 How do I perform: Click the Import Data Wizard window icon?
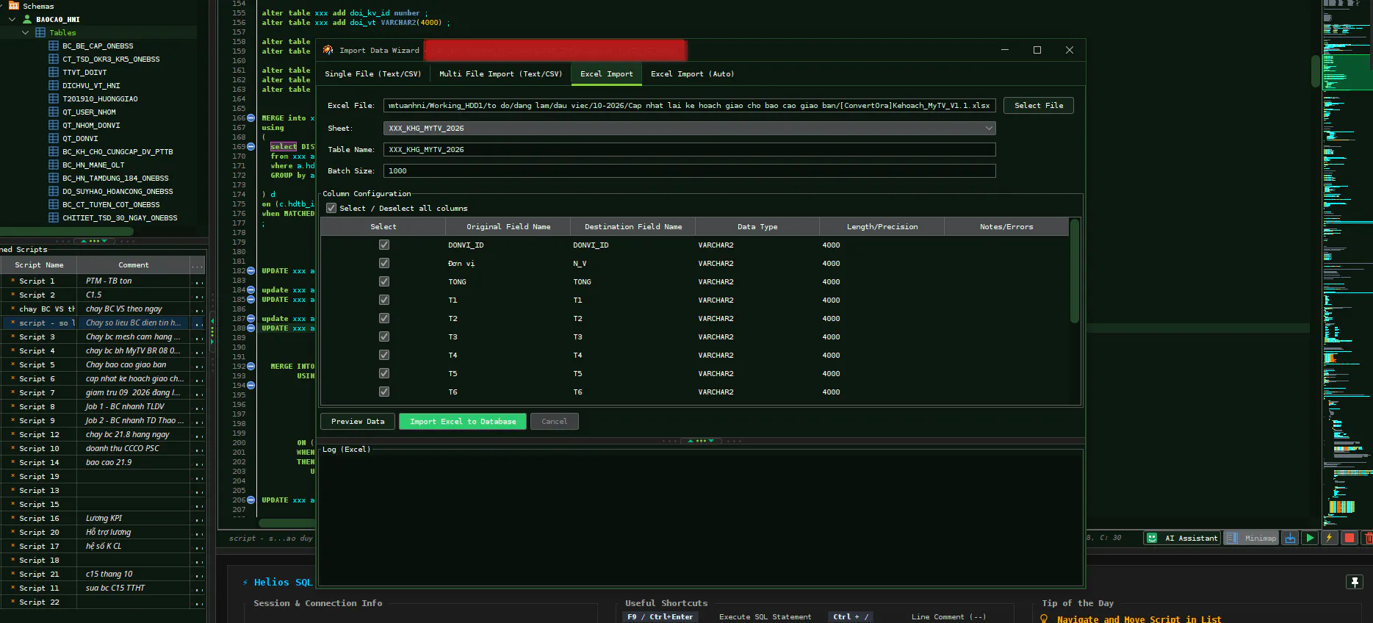[x=328, y=50]
